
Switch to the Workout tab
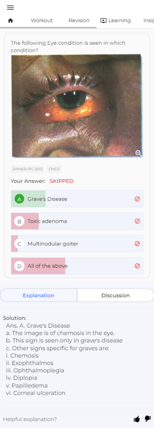(42, 20)
